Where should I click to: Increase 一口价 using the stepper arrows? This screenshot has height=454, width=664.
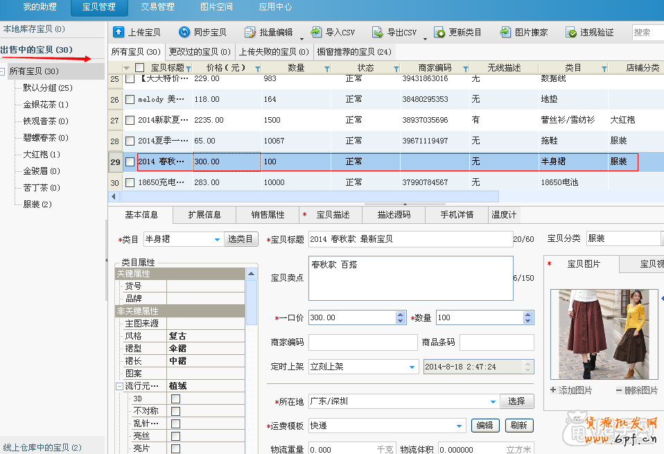point(401,314)
